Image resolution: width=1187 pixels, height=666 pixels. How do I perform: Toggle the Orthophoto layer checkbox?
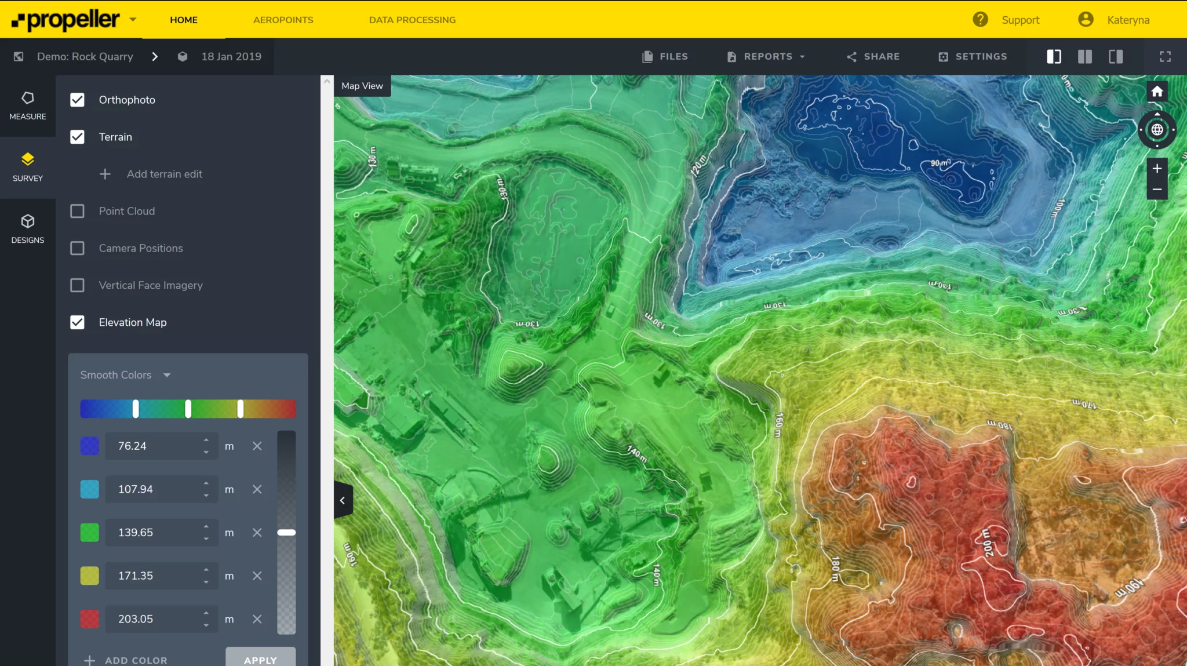coord(78,99)
